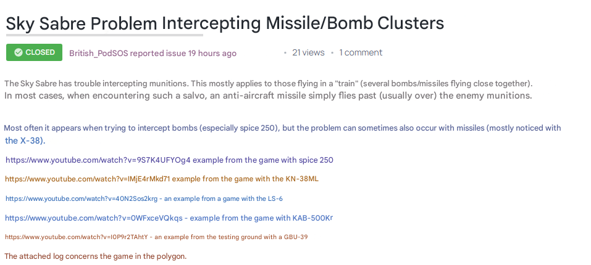Screen dimensions: 591x265
Task: Click the issue title about Sky Sabre
Action: pyautogui.click(x=225, y=23)
